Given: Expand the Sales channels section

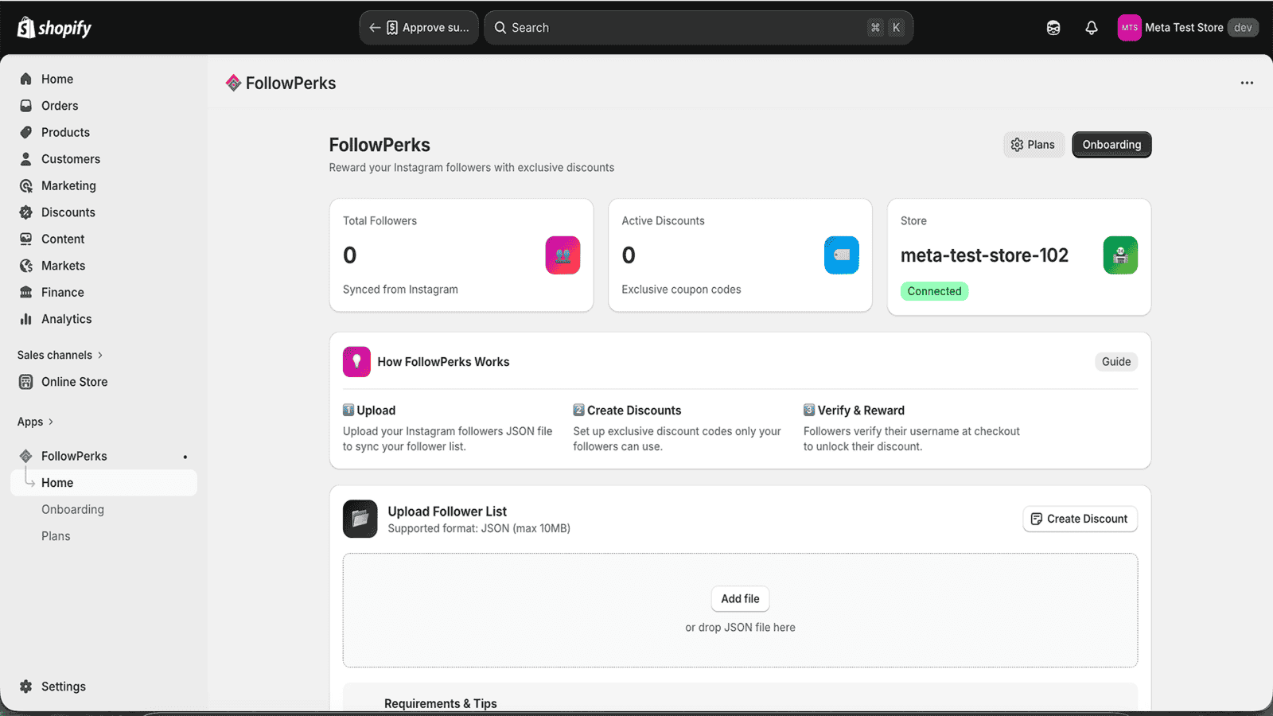Looking at the screenshot, I should coord(60,355).
